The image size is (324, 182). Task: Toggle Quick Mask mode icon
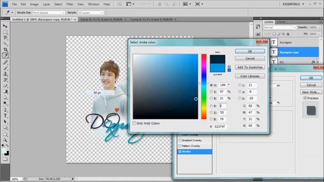5,159
